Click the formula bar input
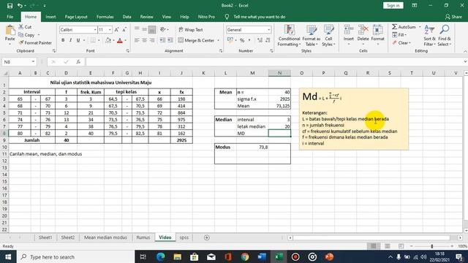 [275, 61]
